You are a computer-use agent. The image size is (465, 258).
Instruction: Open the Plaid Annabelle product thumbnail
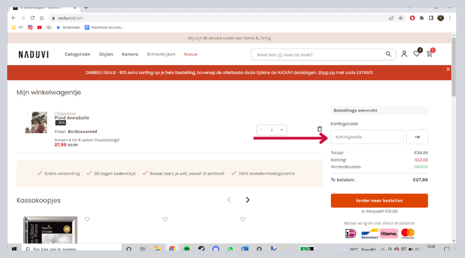(x=36, y=122)
